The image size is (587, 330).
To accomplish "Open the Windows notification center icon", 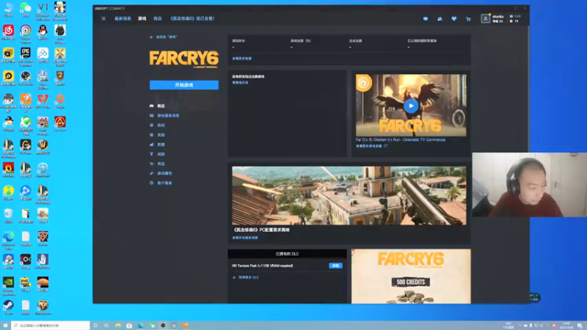I will point(580,326).
